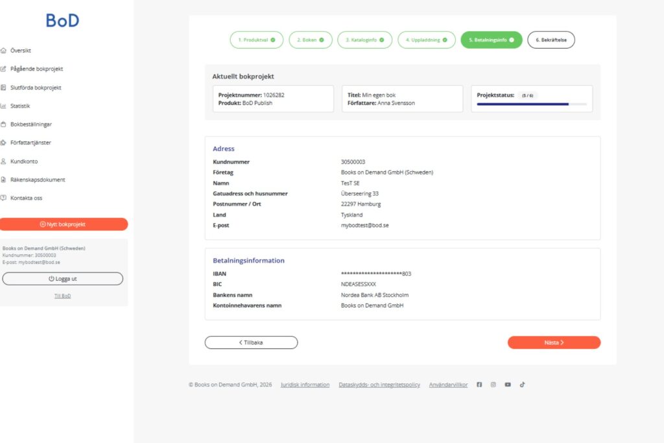Click the person icon beside Kundkonto
Viewport: 664px width, 443px height.
(x=3, y=162)
